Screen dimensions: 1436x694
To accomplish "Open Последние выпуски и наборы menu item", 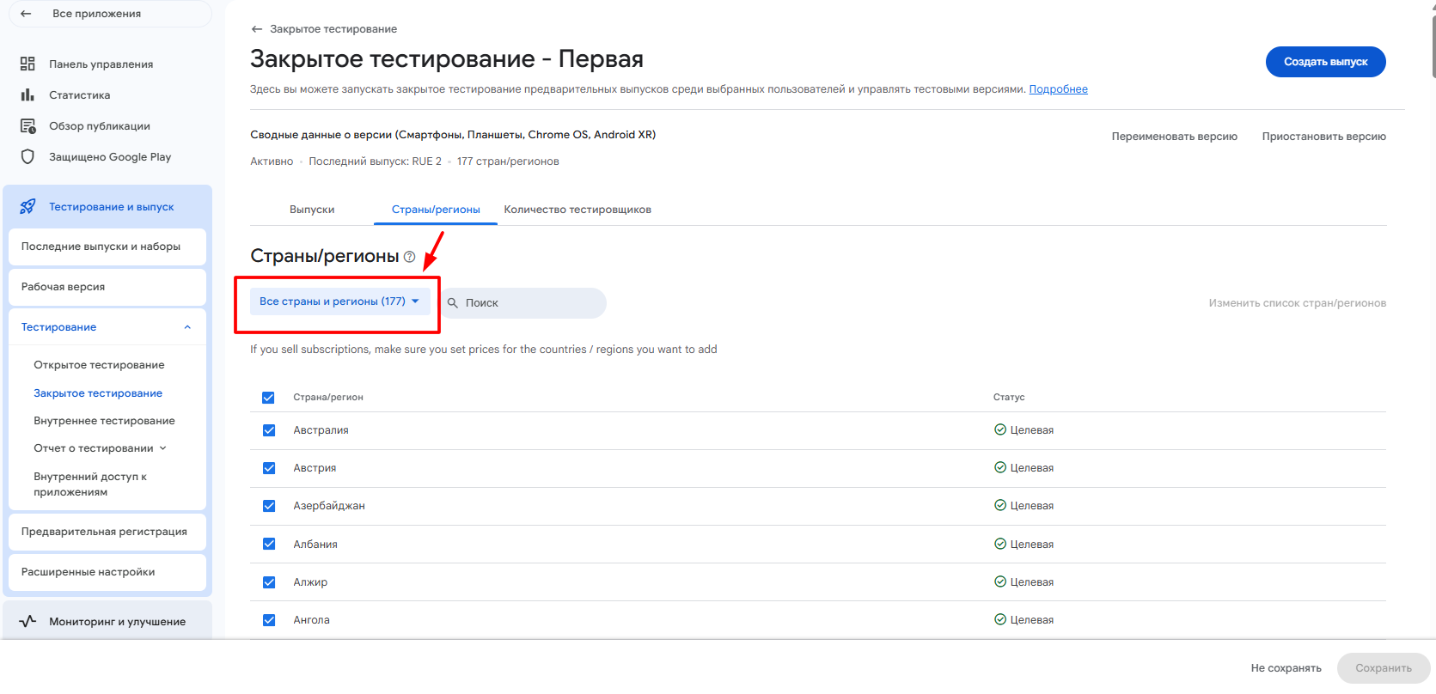I will coord(107,247).
